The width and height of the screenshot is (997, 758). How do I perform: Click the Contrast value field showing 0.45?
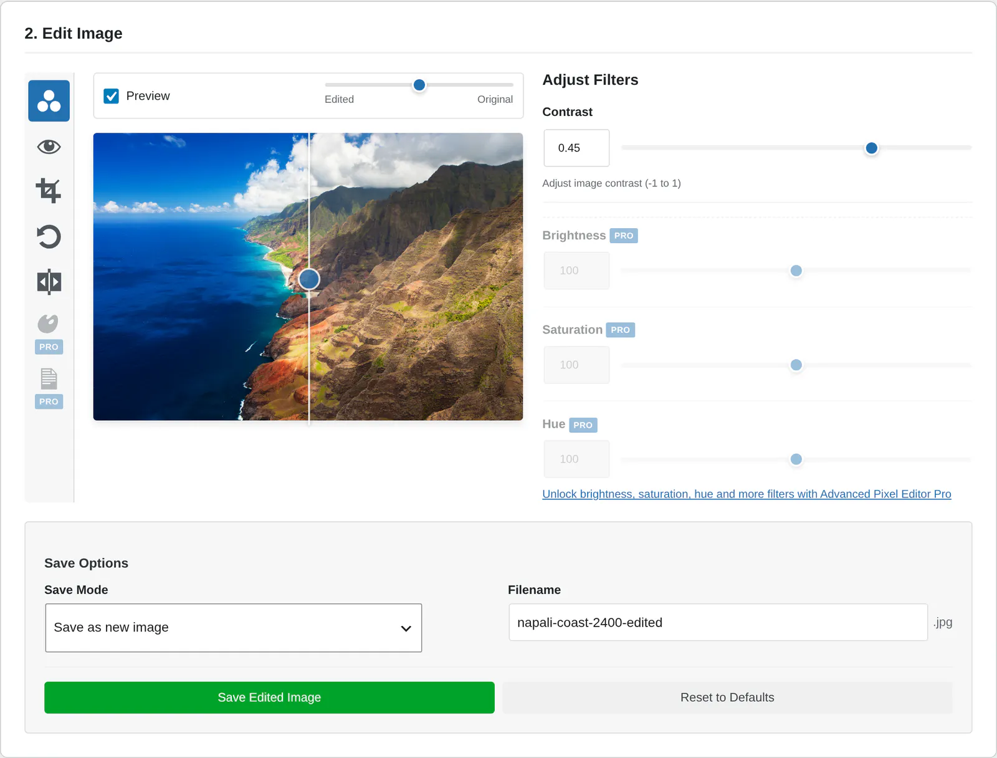[576, 148]
